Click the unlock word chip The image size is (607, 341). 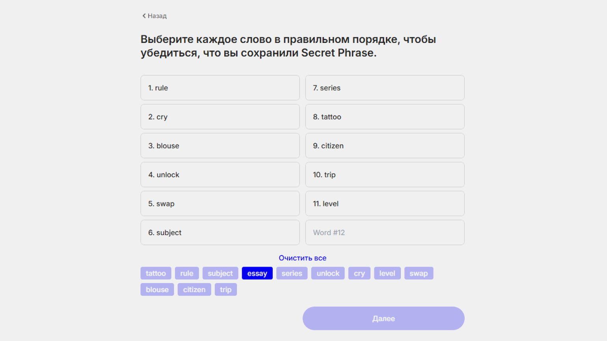click(328, 273)
